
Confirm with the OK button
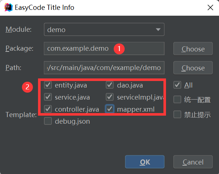coord(145,162)
